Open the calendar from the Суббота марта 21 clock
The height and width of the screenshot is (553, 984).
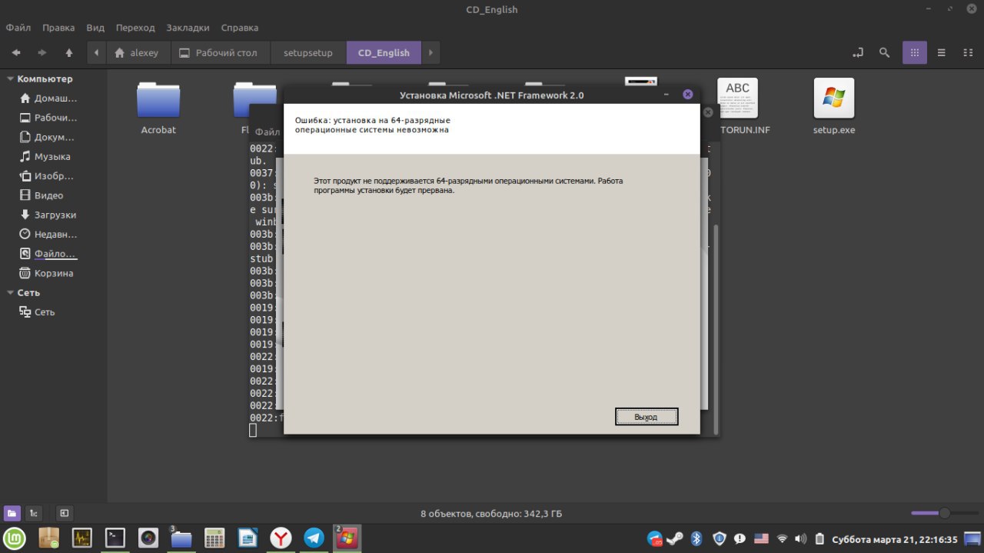(896, 539)
